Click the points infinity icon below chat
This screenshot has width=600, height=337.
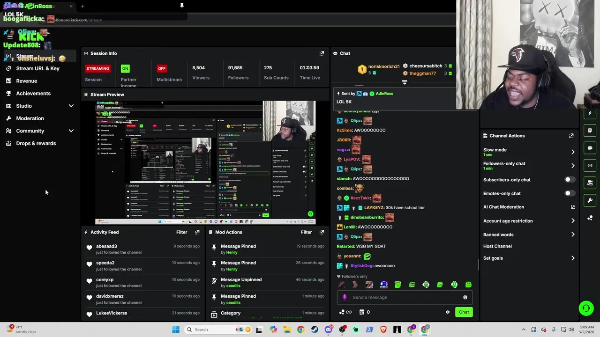tap(345, 312)
